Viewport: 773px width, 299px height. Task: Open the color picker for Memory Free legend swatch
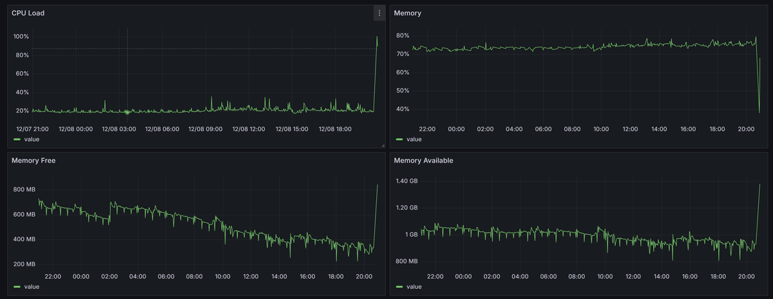[x=17, y=286]
